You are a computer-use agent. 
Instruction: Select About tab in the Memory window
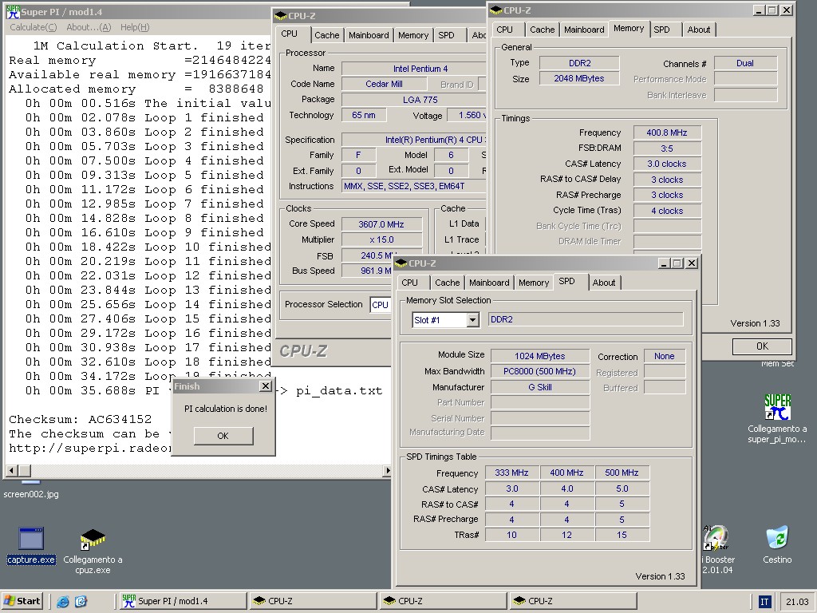699,30
